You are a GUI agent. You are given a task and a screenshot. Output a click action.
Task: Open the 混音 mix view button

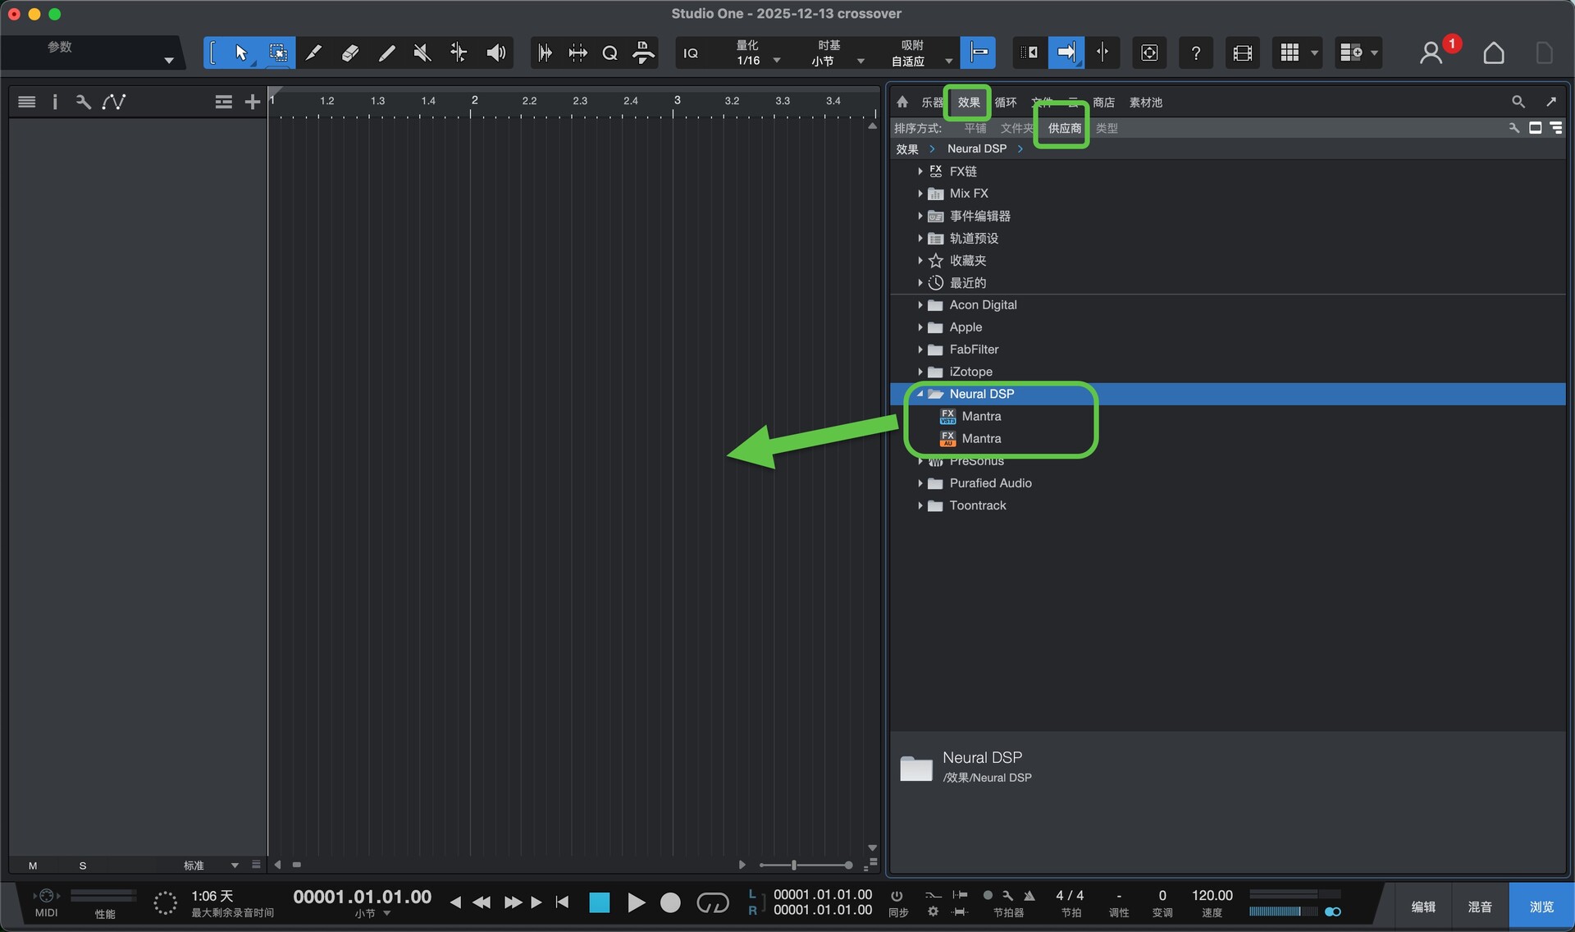pos(1479,907)
